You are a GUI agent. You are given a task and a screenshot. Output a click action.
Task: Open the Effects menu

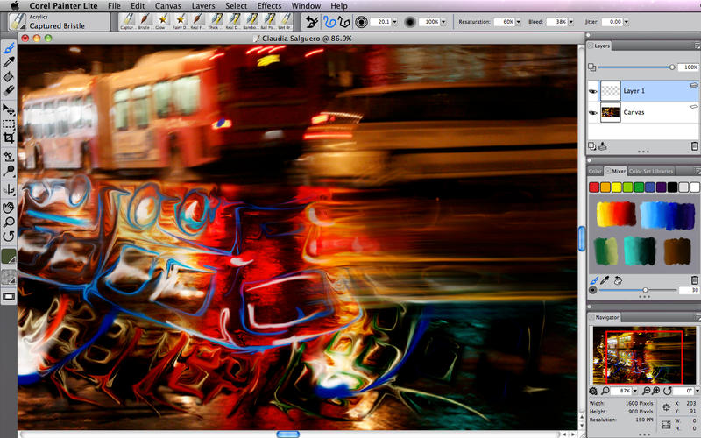[x=269, y=6]
